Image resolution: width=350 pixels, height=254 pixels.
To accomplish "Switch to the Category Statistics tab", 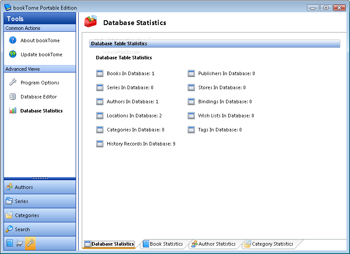I will tap(269, 244).
